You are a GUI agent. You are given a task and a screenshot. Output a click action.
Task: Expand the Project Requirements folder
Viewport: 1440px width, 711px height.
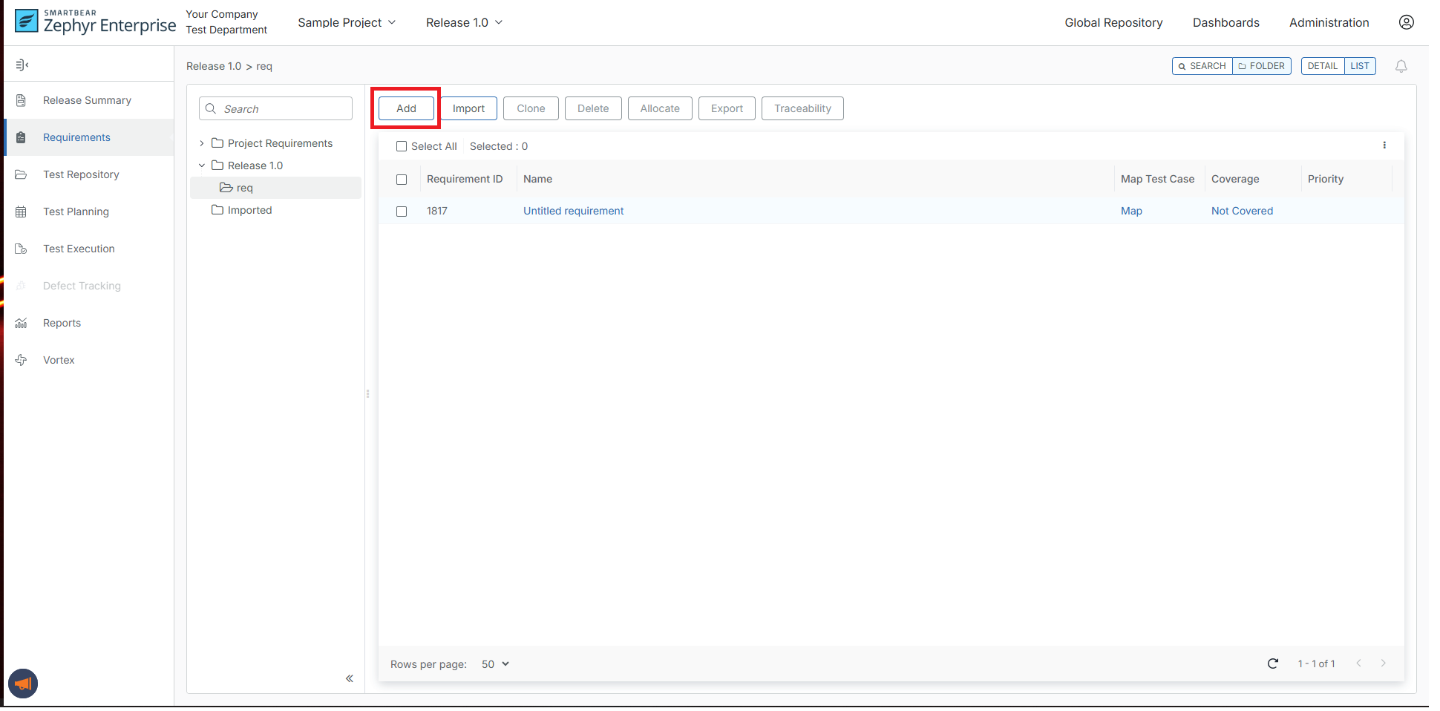pyautogui.click(x=202, y=143)
